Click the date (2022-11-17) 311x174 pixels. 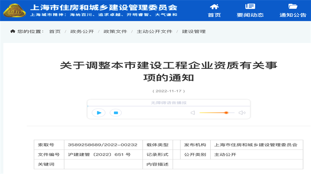click(169, 91)
